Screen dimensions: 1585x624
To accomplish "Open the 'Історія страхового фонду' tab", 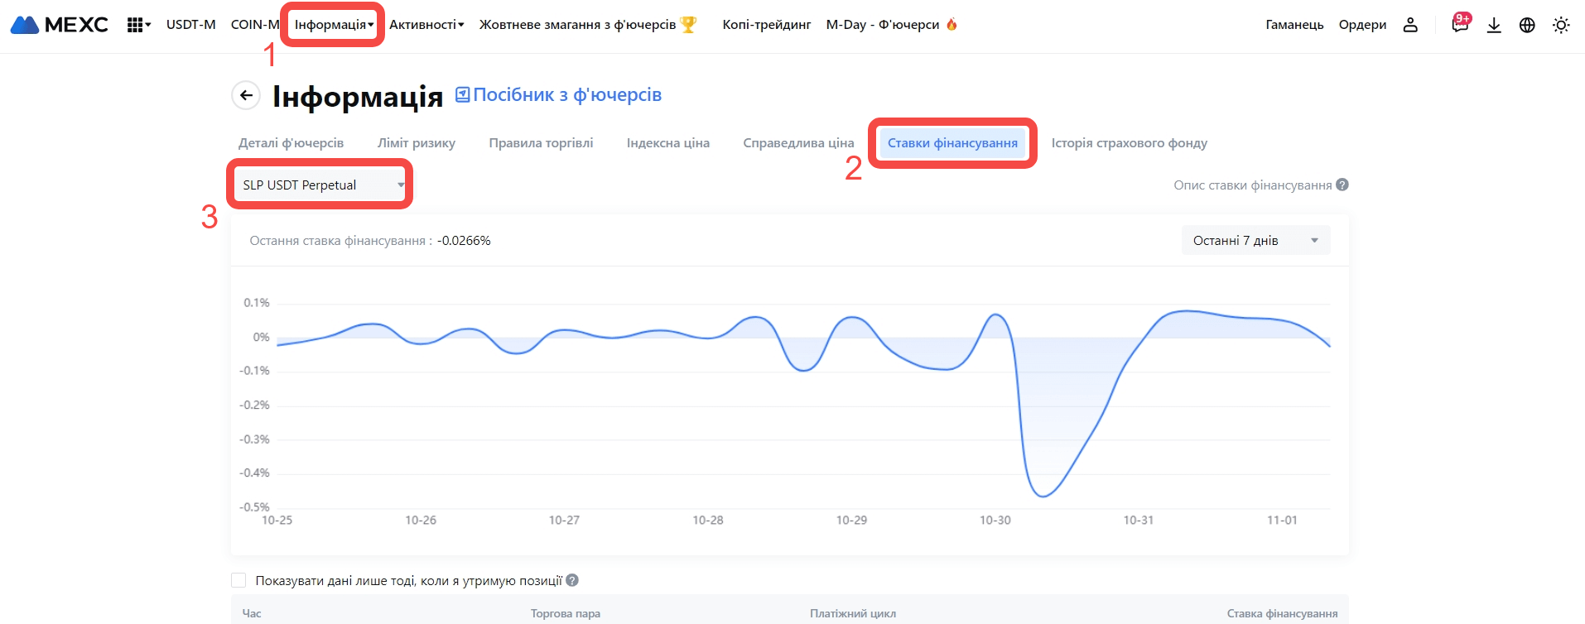I will coord(1129,142).
